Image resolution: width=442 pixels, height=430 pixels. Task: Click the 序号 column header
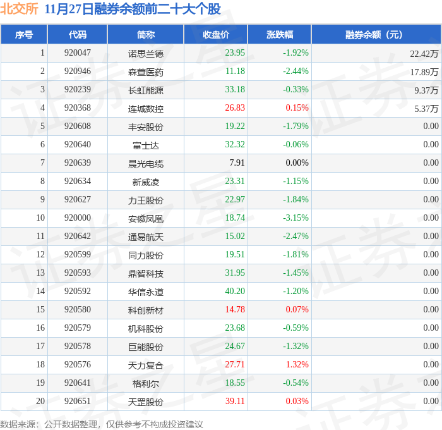click(x=24, y=34)
